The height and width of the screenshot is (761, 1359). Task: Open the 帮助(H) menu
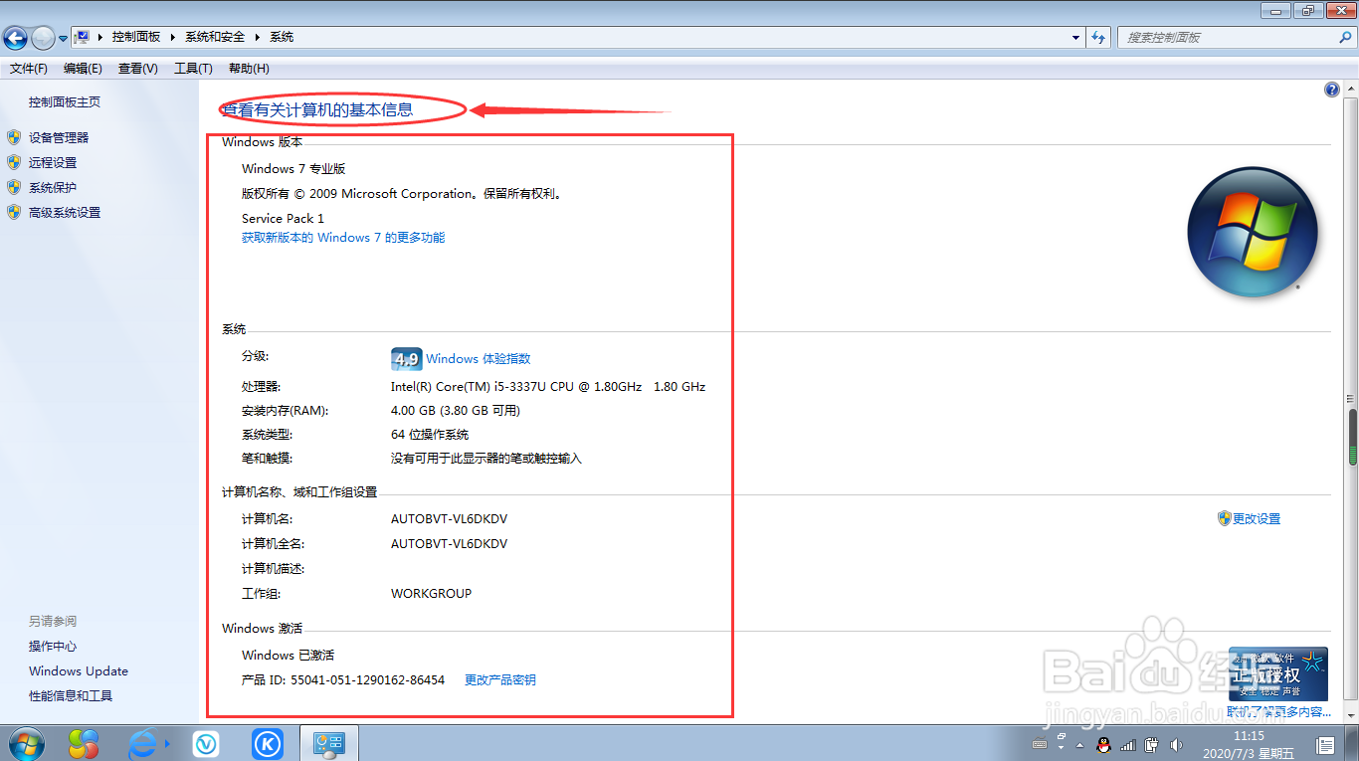[249, 69]
